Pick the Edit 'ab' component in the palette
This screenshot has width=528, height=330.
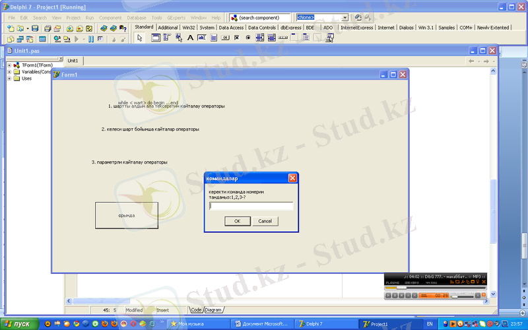[x=202, y=38]
